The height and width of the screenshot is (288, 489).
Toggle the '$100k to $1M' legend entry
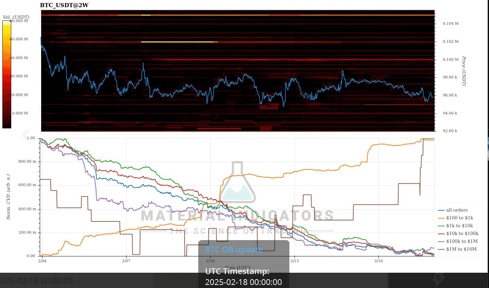[458, 241]
